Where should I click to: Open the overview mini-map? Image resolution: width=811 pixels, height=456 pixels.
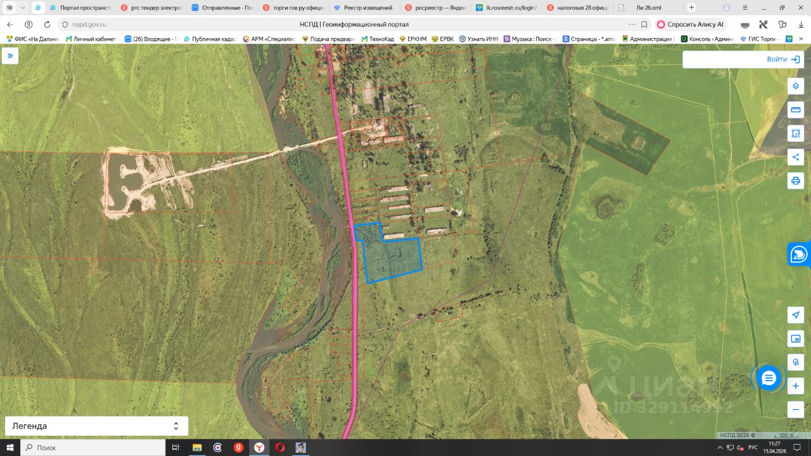coord(796,339)
